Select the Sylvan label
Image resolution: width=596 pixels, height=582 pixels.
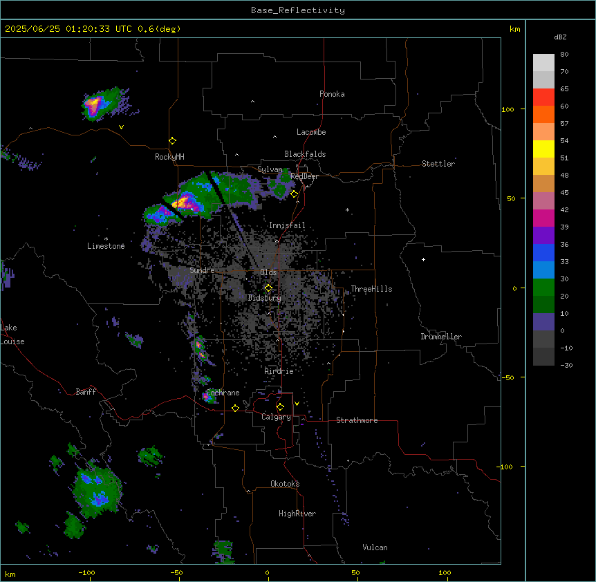coord(270,169)
